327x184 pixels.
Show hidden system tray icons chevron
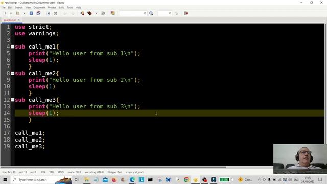click(x=259, y=179)
